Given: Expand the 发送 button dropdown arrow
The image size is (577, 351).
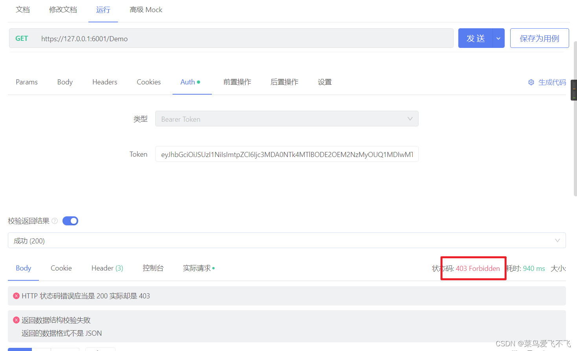Looking at the screenshot, I should [x=498, y=38].
